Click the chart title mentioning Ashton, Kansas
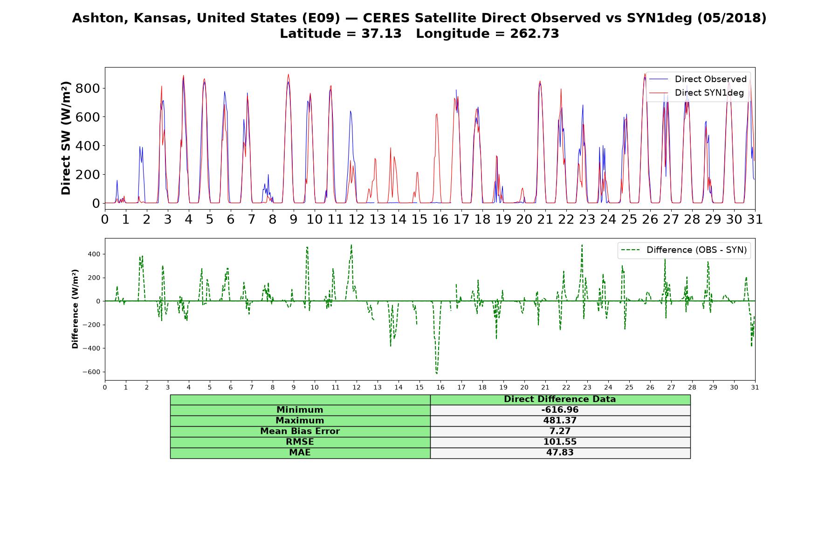 (x=419, y=18)
